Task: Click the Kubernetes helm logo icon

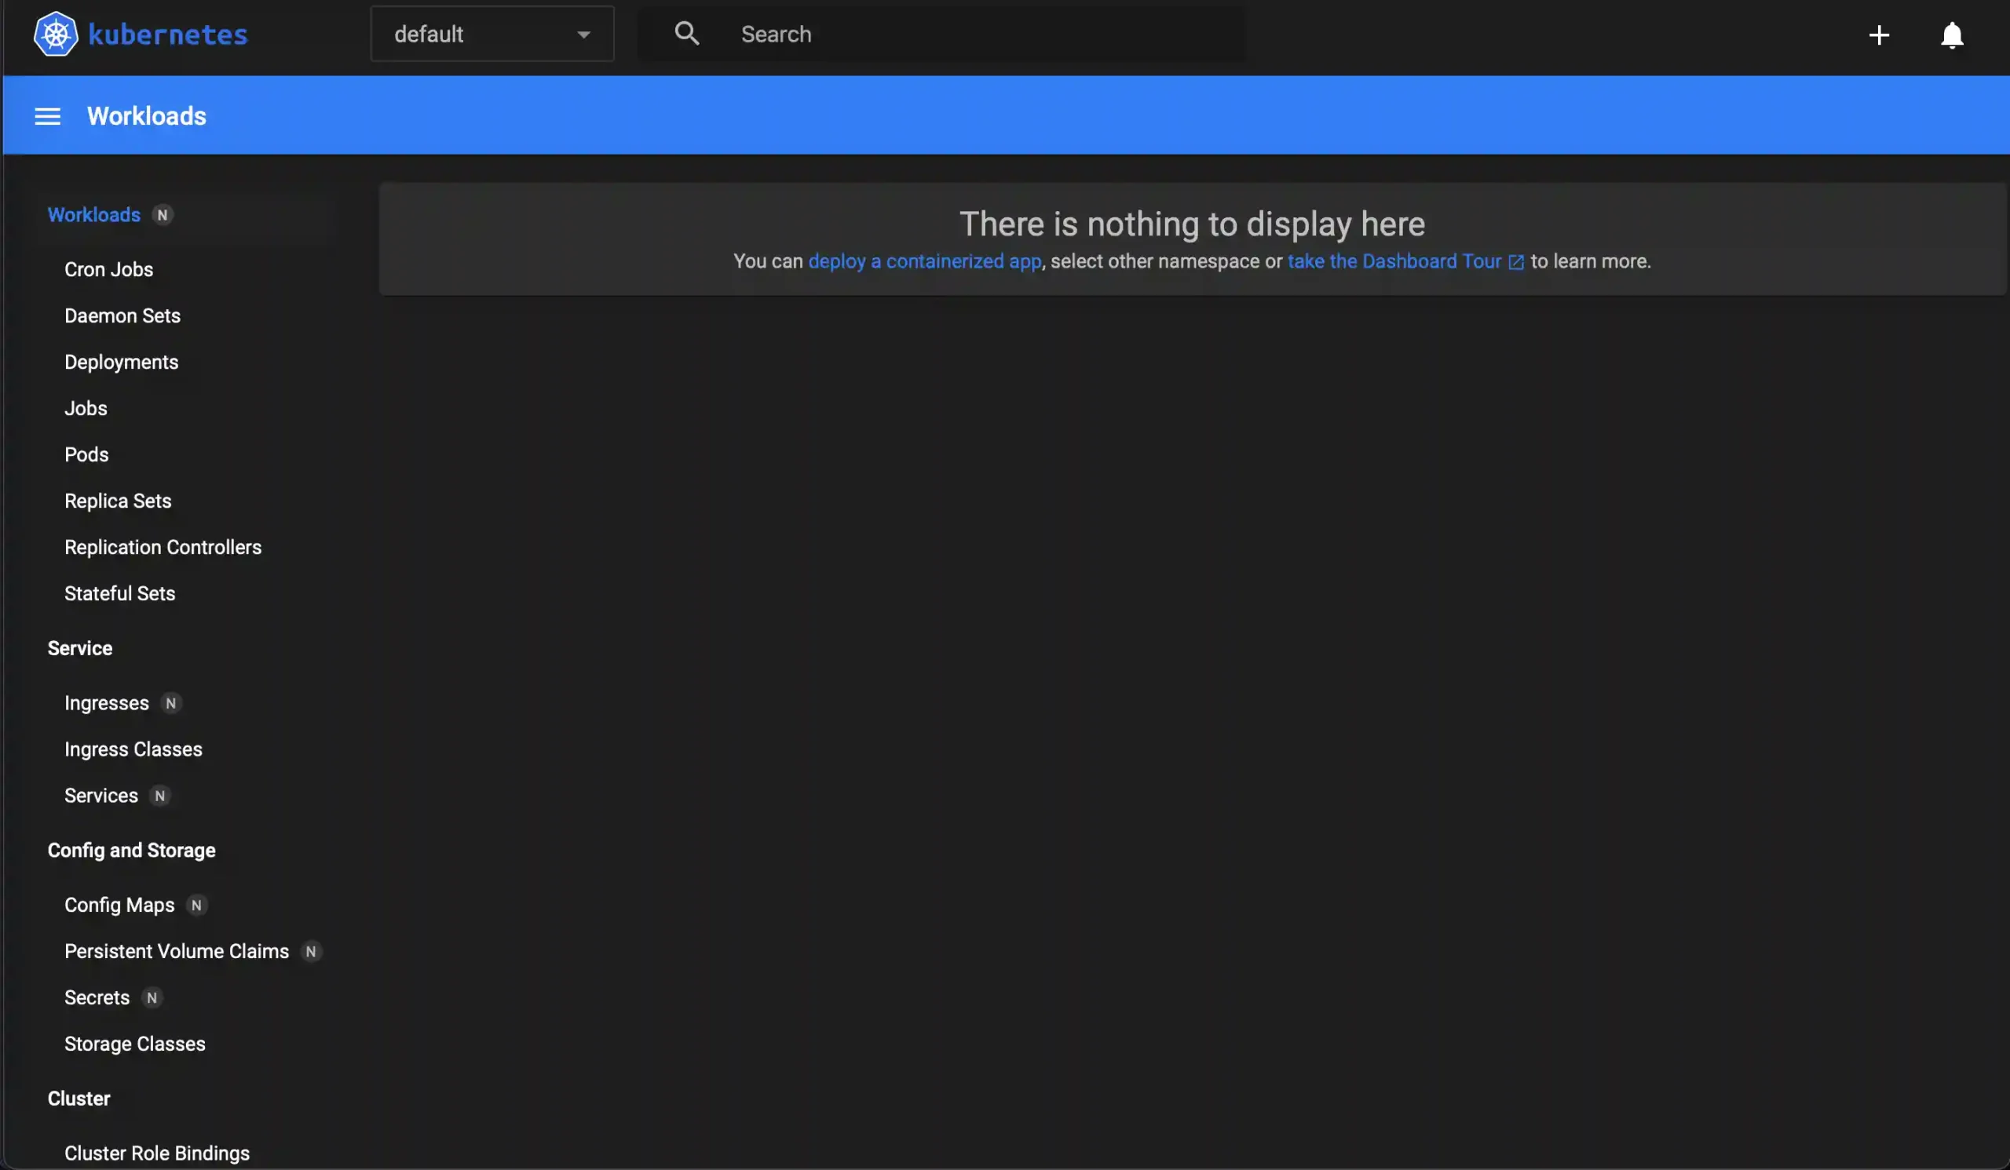Action: pyautogui.click(x=56, y=35)
